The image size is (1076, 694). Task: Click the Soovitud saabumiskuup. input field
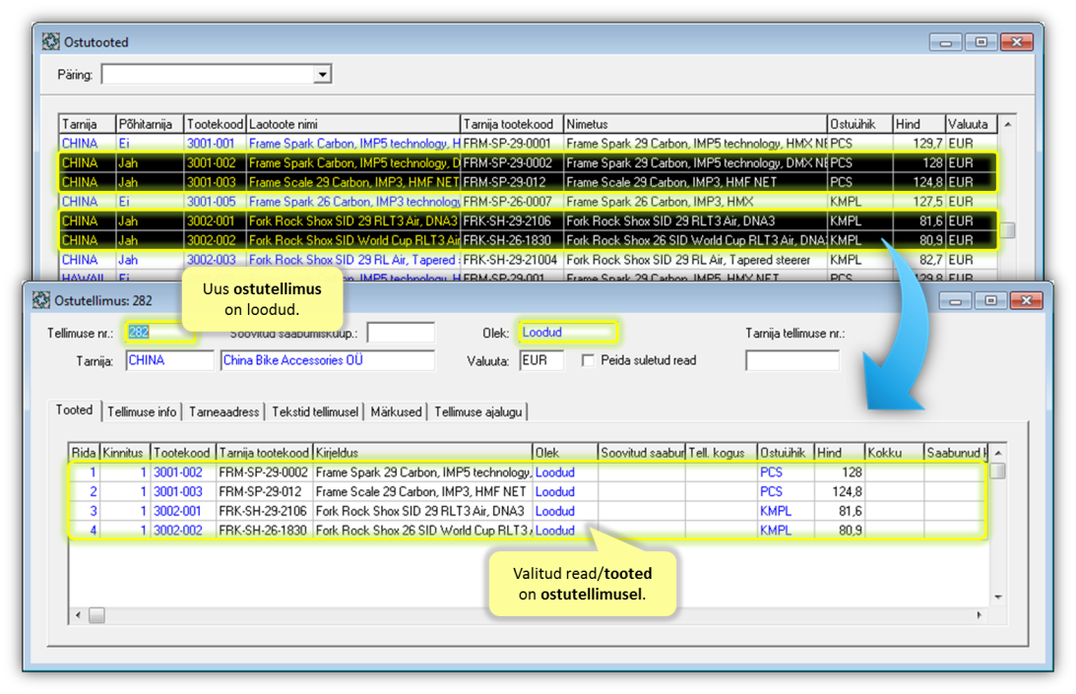click(x=401, y=333)
